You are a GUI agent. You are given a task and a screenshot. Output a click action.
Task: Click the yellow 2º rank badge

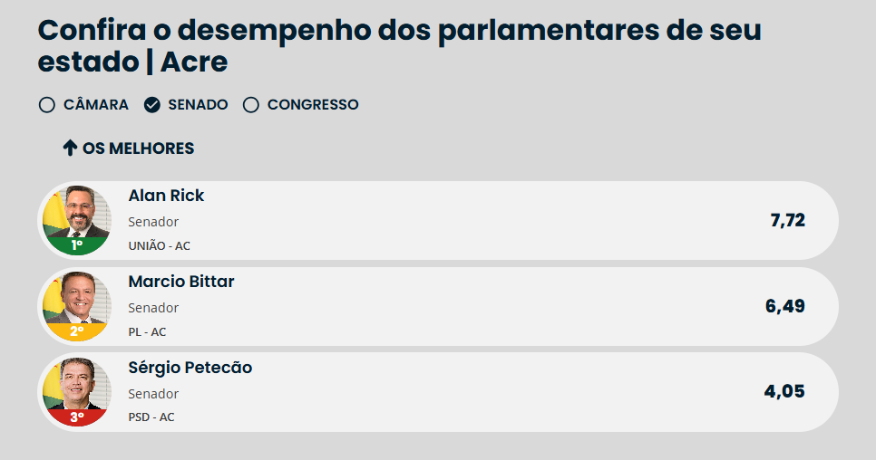point(77,331)
